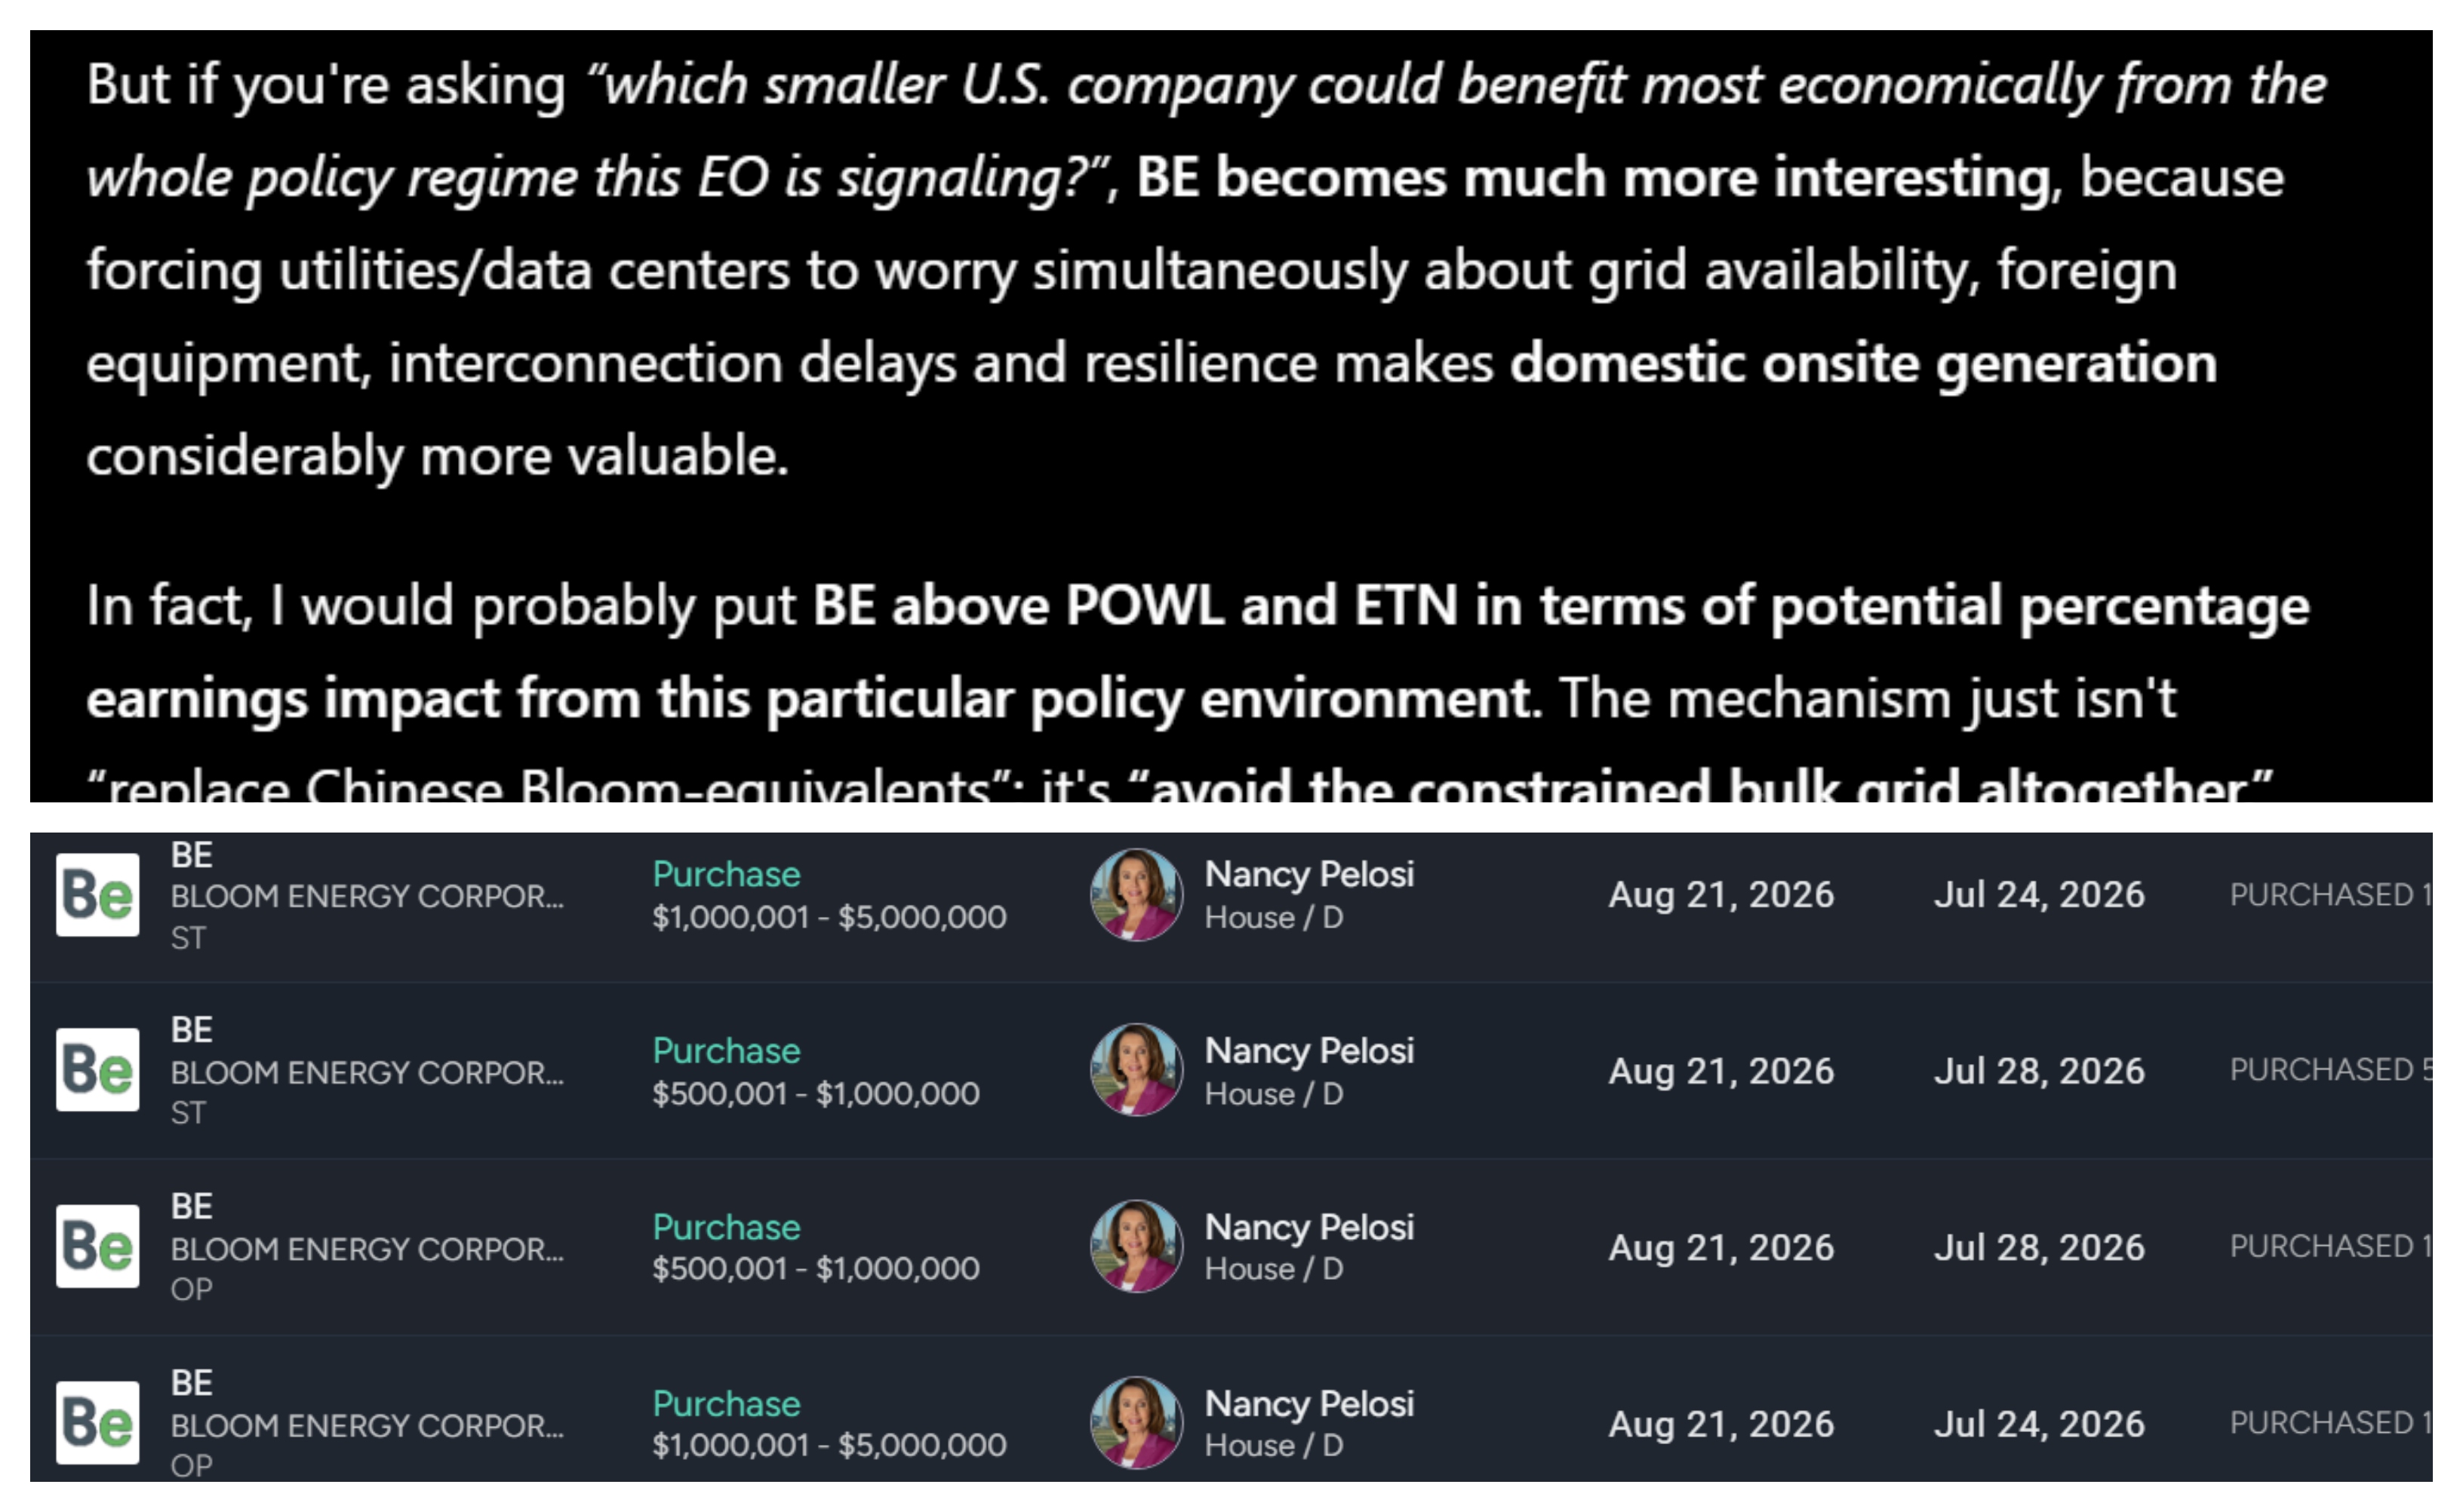The width and height of the screenshot is (2463, 1512).
Task: Click the BE ticker in the first ST row
Action: 191,855
